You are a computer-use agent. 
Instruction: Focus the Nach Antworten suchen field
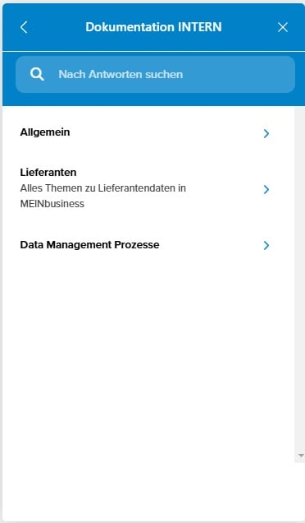pos(155,74)
